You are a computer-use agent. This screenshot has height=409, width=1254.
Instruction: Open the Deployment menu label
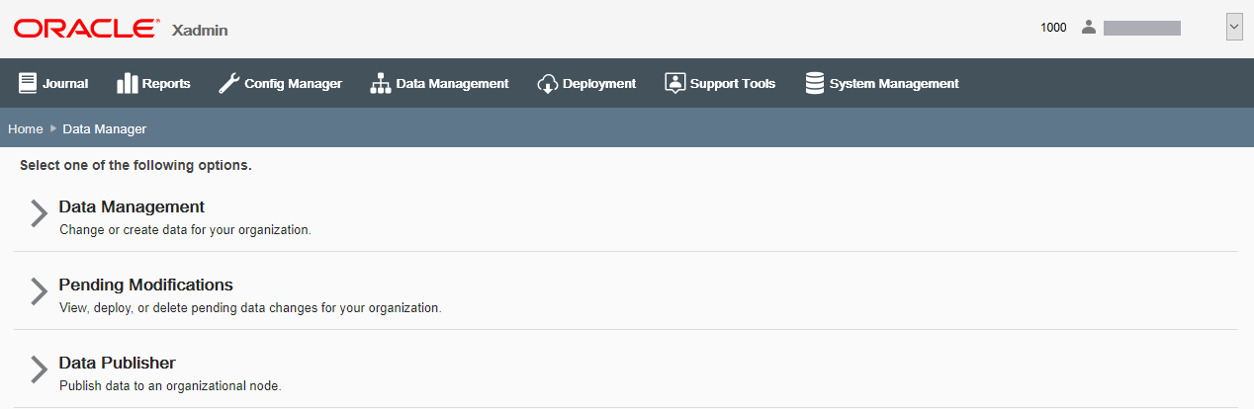[599, 84]
